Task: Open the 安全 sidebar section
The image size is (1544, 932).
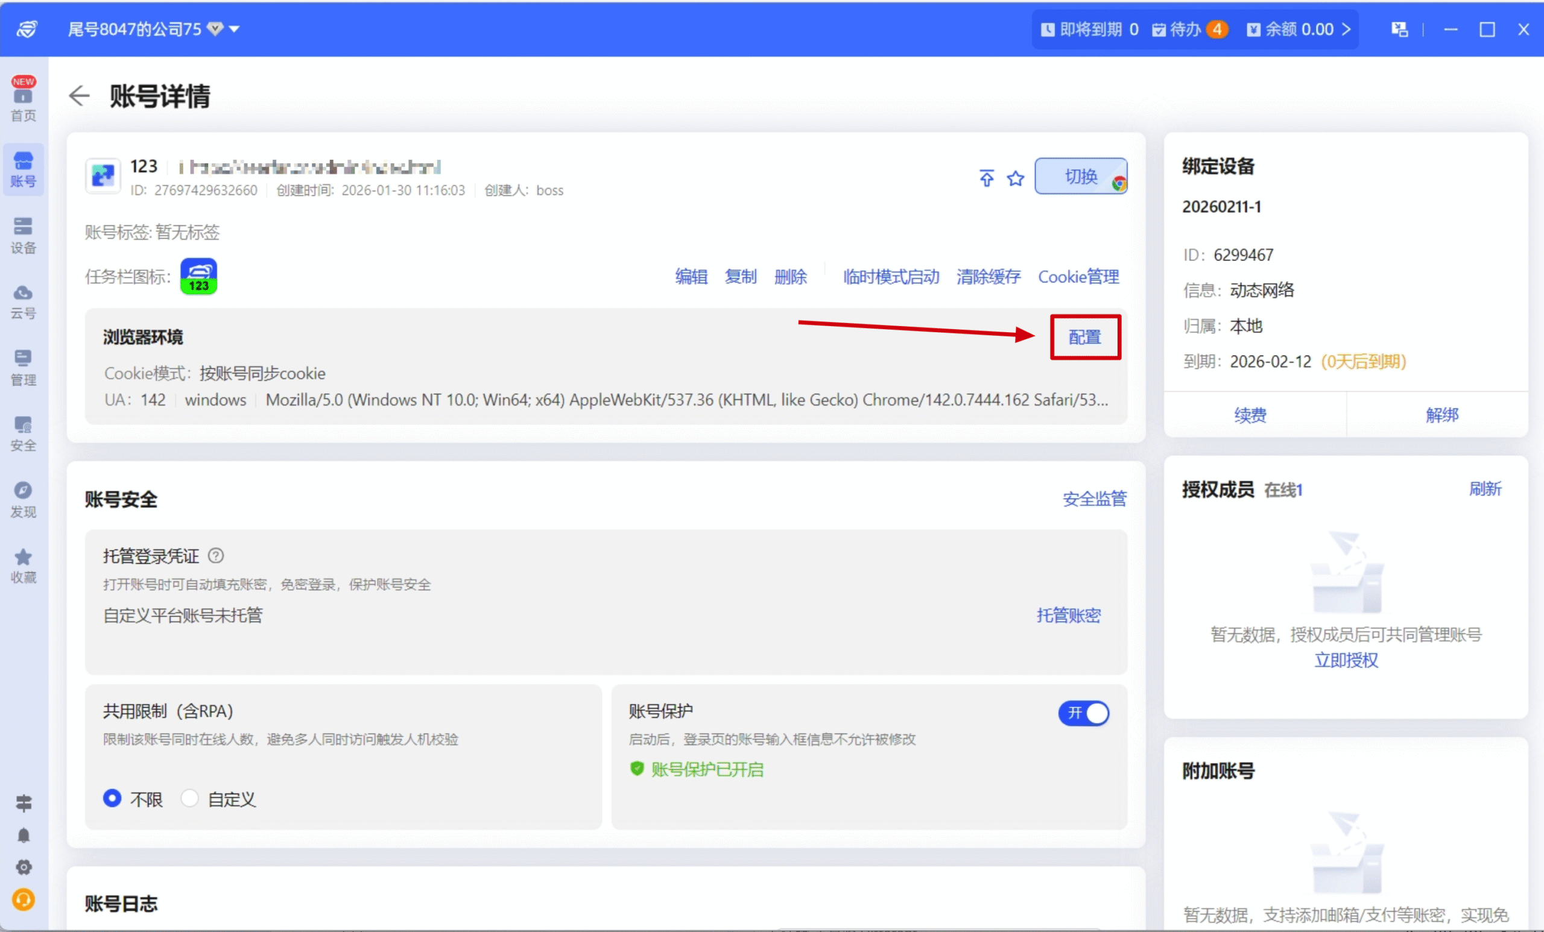Action: (x=23, y=433)
